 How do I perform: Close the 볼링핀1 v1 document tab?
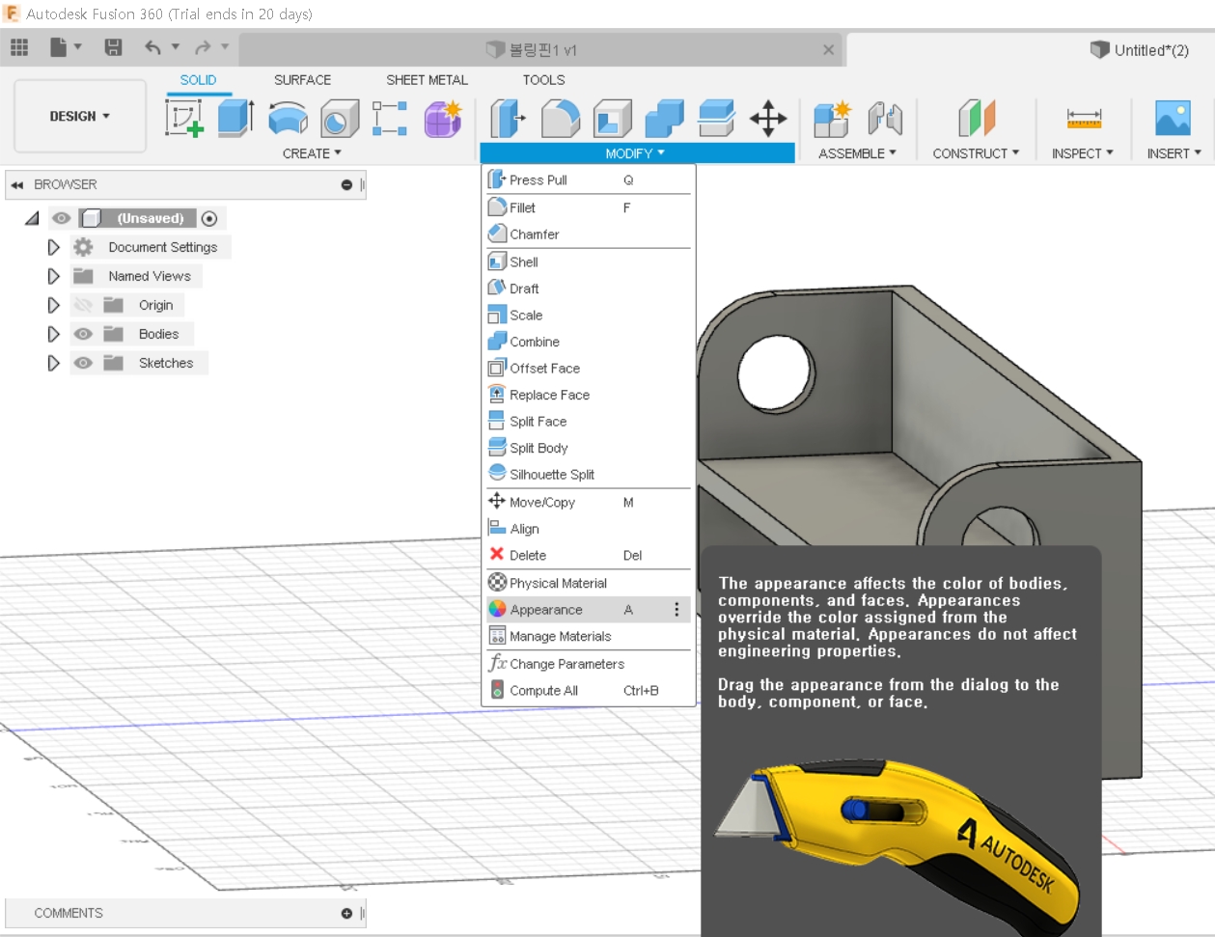pyautogui.click(x=828, y=50)
